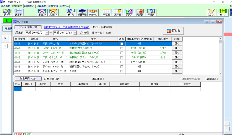This screenshot has height=135, width=232.
Task: Click the 部位 column header
Action: pos(93,39)
